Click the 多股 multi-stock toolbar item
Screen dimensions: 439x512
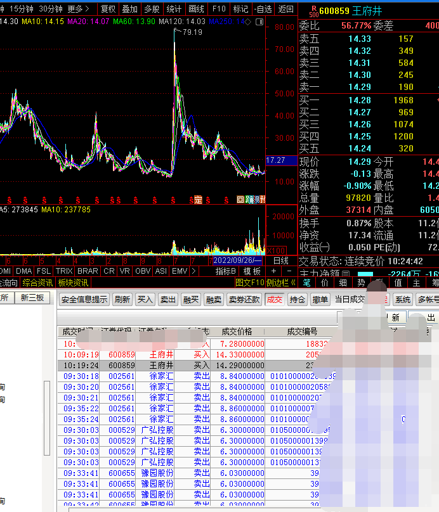point(152,9)
